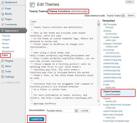Click the Pages icon in sidebar
The height and width of the screenshot is (123, 137).
click(x=3, y=19)
